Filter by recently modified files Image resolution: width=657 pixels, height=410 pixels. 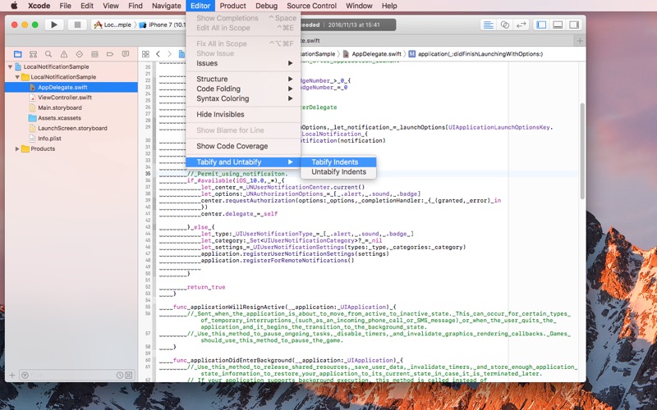(120, 376)
